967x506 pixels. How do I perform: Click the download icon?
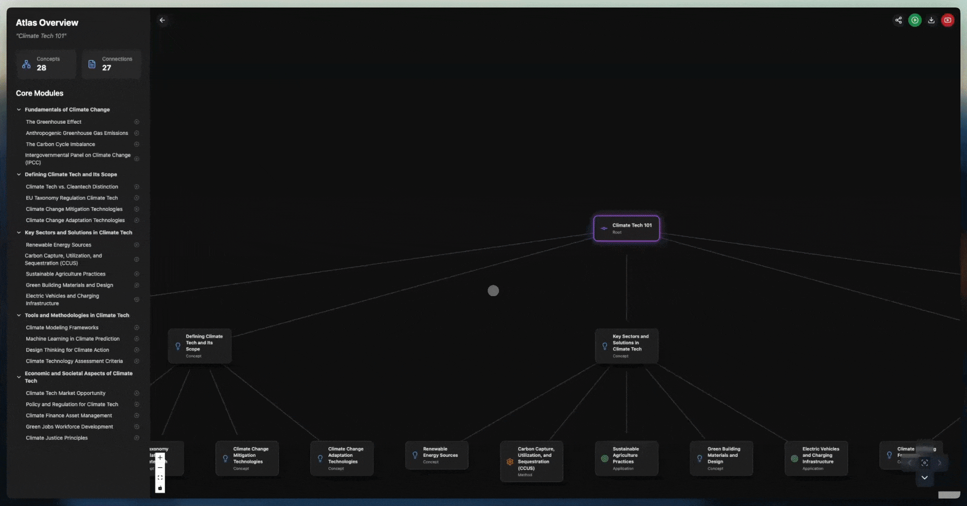[931, 20]
